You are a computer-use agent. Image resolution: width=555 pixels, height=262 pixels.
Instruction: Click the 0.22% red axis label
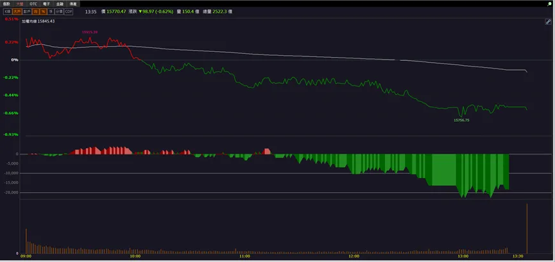(12, 42)
